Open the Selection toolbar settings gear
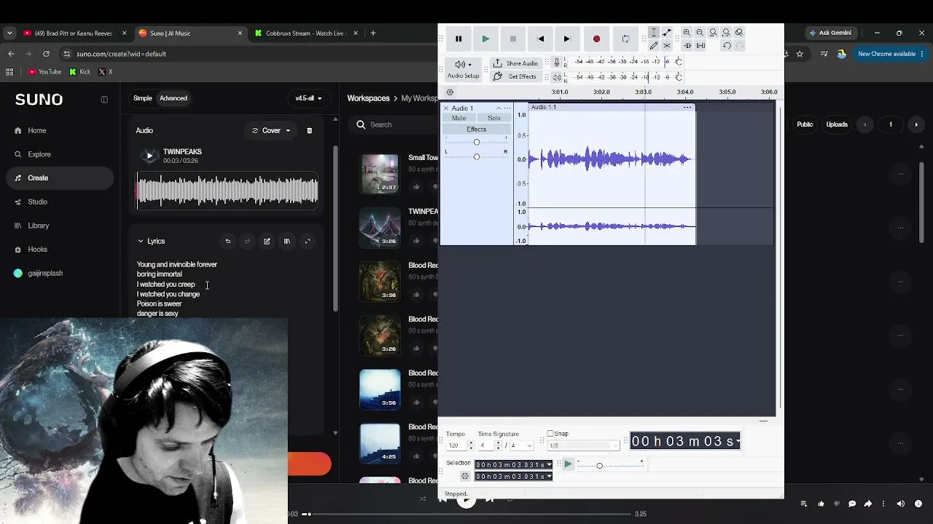Image resolution: width=933 pixels, height=524 pixels. (x=465, y=477)
